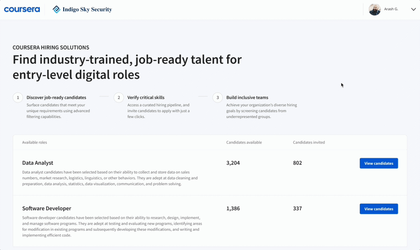Screen dimensions: 420x250
Task: Click the Indigo Sky Security brand name
Action: [87, 9]
